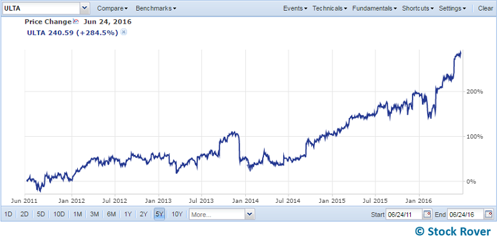Click the Price Change label text
The height and width of the screenshot is (242, 498).
pyautogui.click(x=48, y=22)
